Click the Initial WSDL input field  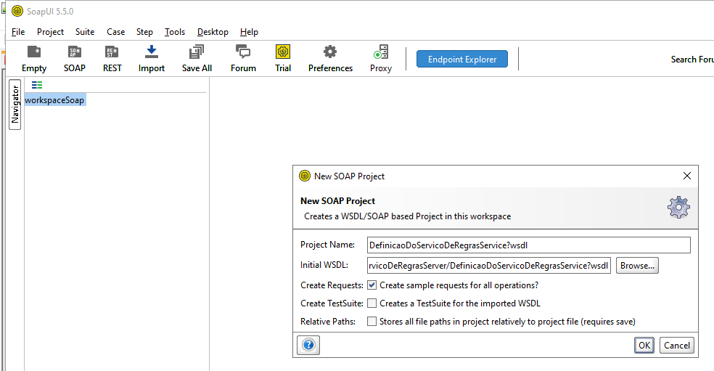point(488,266)
